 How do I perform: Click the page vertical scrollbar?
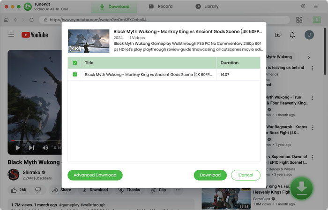[x=325, y=51]
